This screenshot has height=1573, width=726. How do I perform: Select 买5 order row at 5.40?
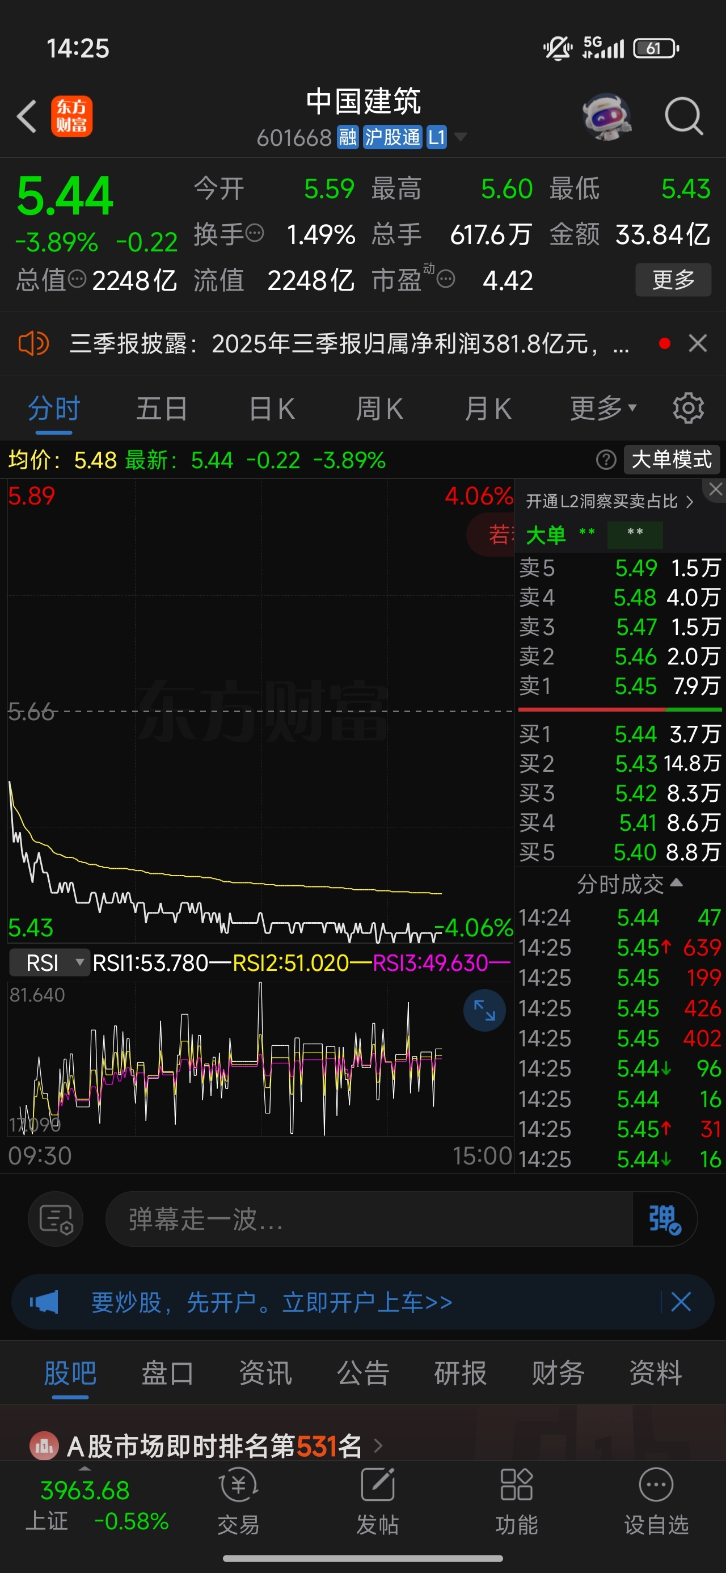[619, 852]
